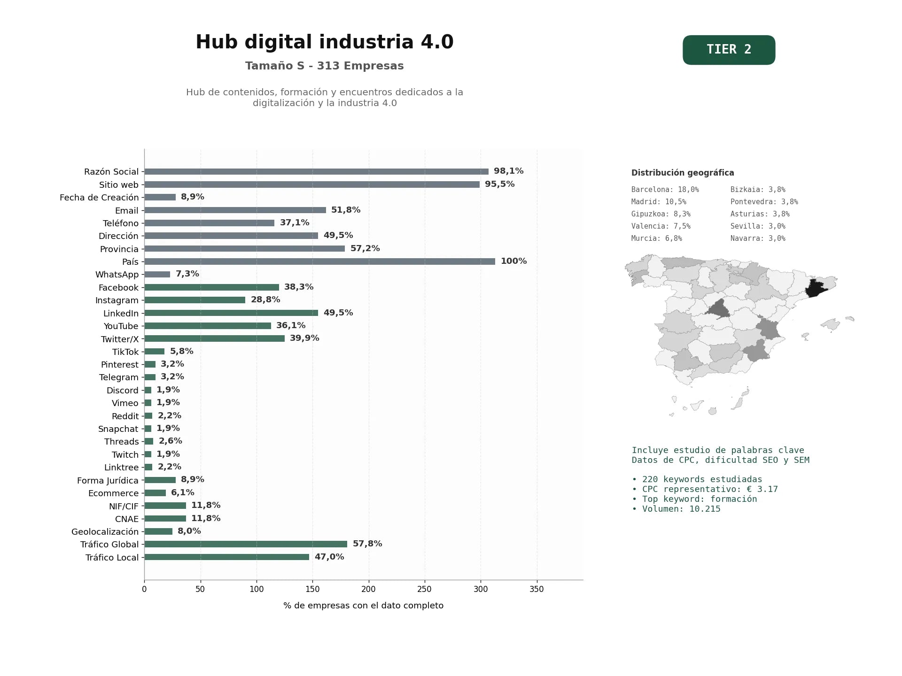Select the 'Tamaño S - 313 Empresas' subtitle
Screen dimensions: 902x676
(x=325, y=66)
